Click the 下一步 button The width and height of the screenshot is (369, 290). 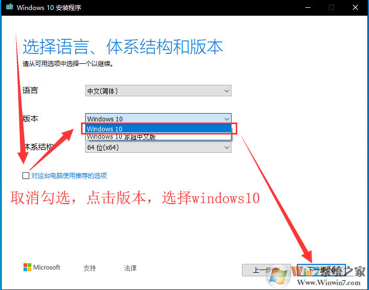pos(321,270)
